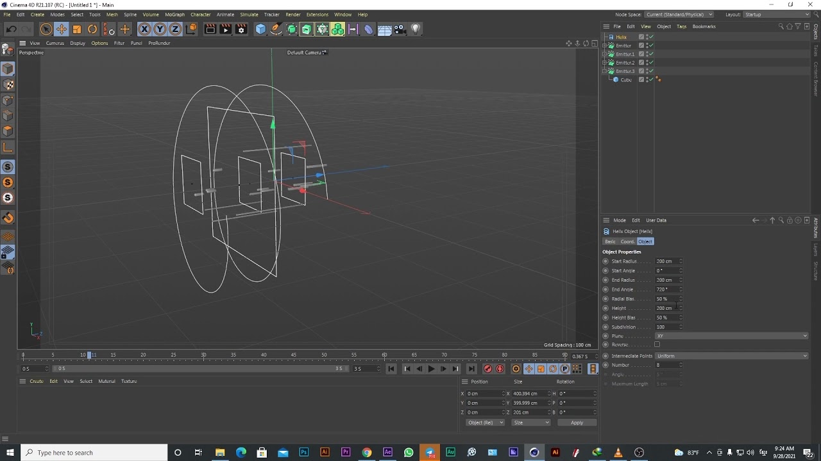Screen dimensions: 821x461
Task: Toggle the Y axis lock
Action: 159,29
